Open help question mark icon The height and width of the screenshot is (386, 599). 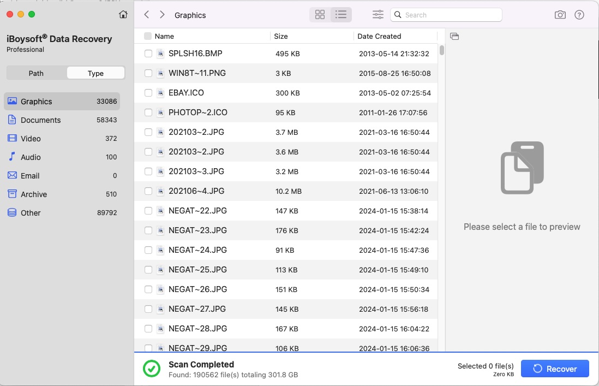click(579, 15)
